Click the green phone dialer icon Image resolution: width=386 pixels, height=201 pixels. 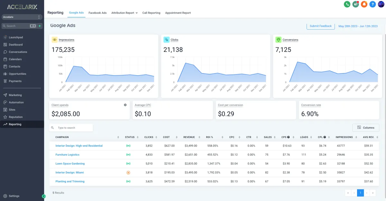pyautogui.click(x=347, y=4)
